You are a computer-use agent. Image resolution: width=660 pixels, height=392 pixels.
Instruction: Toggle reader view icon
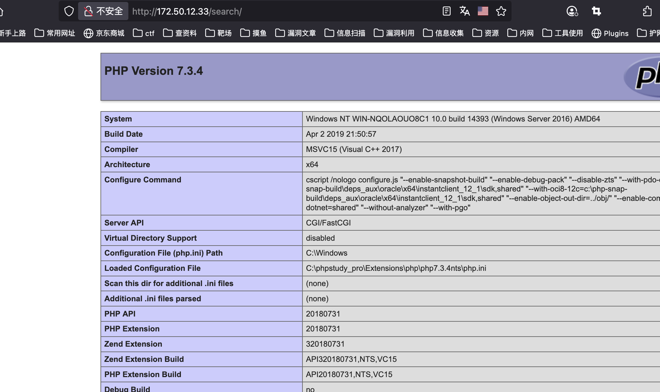[x=447, y=11]
